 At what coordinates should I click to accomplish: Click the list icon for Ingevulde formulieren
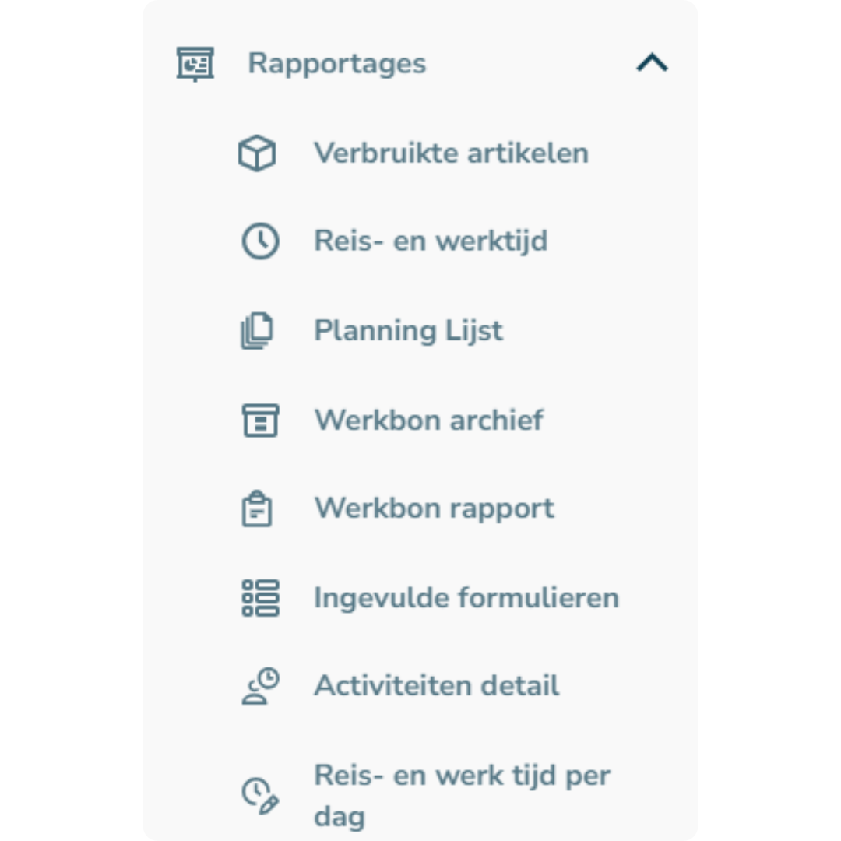260,598
